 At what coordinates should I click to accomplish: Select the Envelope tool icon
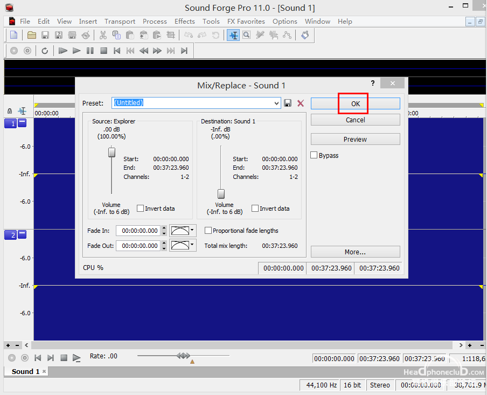[x=287, y=35]
